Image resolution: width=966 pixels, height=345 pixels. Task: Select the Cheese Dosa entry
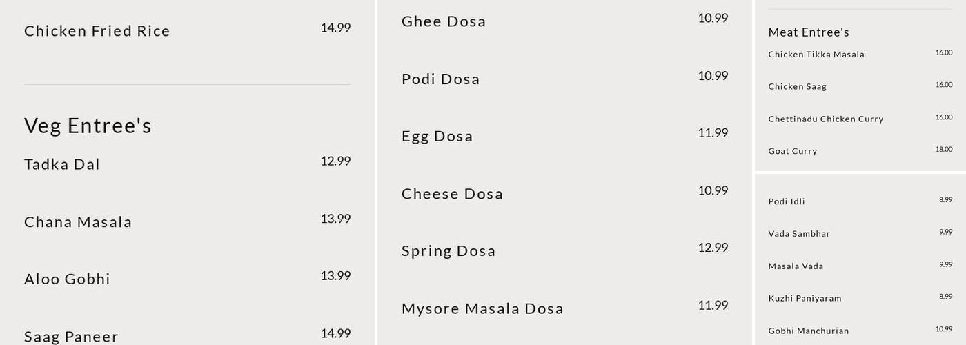pyautogui.click(x=452, y=194)
